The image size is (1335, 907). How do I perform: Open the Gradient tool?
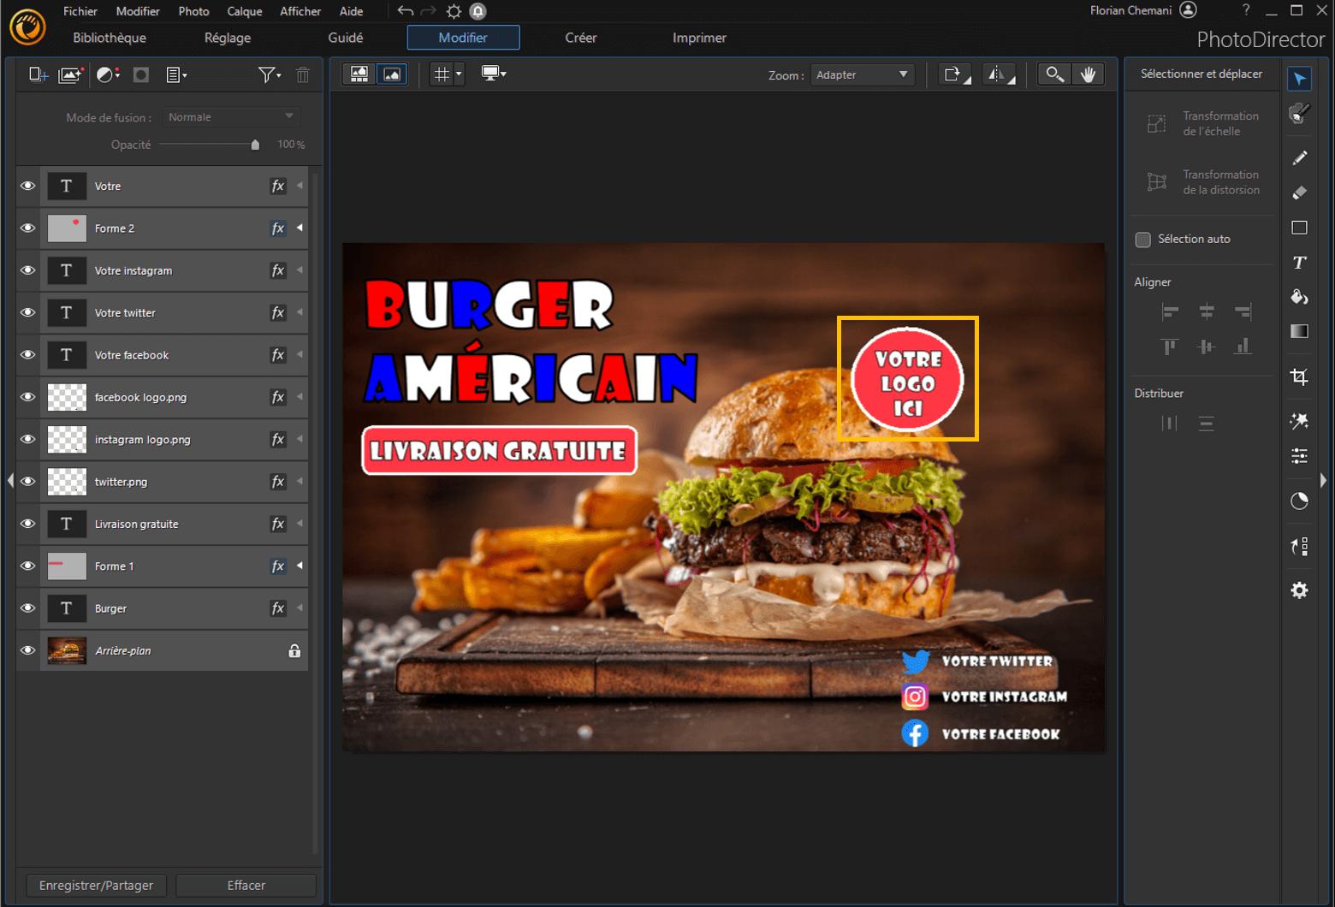point(1299,331)
